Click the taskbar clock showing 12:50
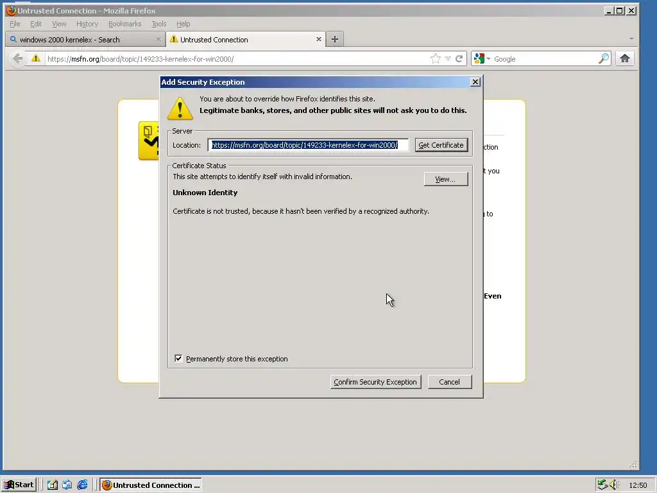 click(638, 485)
